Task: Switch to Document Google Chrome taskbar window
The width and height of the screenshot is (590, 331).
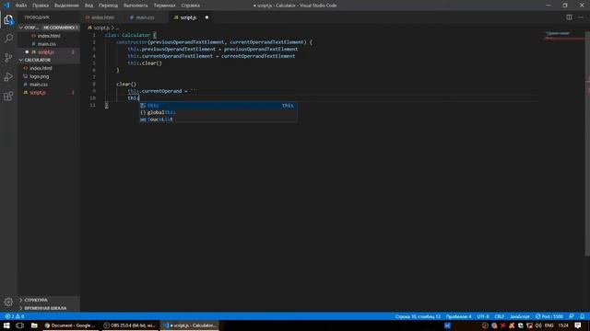Action: point(70,325)
